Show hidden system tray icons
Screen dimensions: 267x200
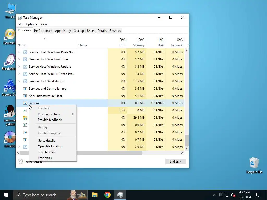215,195
